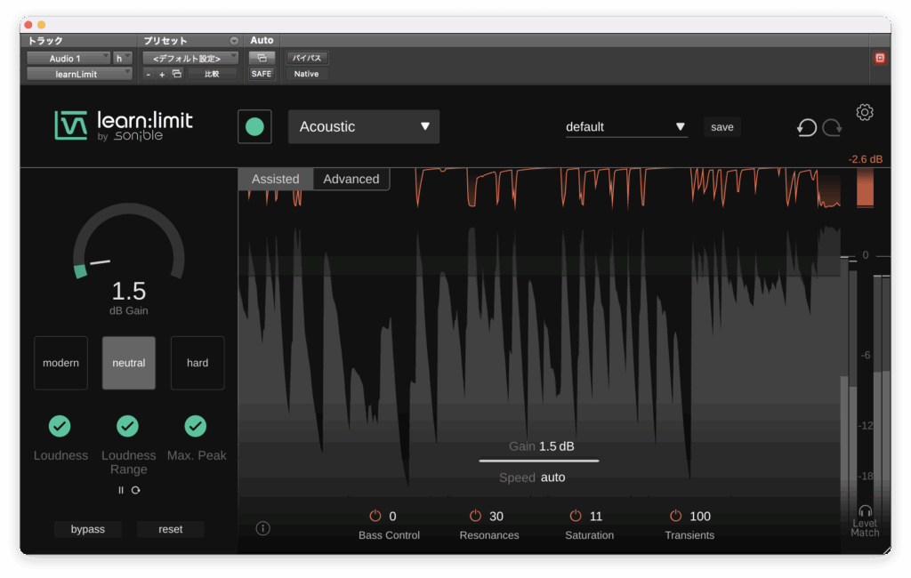The width and height of the screenshot is (911, 578).
Task: Click the Native button
Action: tap(306, 74)
